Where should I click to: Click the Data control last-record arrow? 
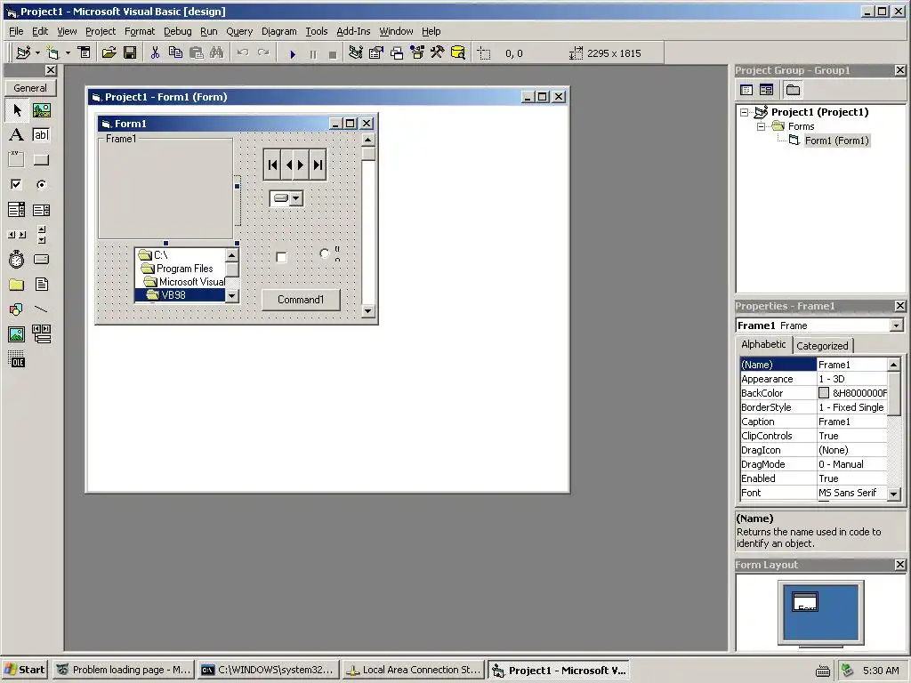[x=318, y=165]
